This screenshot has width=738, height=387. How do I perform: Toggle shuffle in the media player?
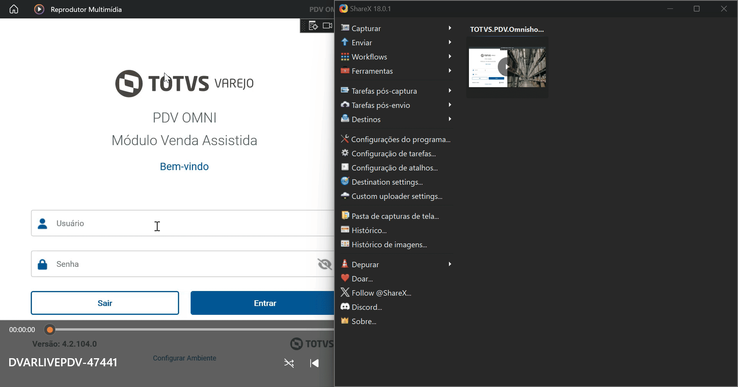(x=289, y=363)
